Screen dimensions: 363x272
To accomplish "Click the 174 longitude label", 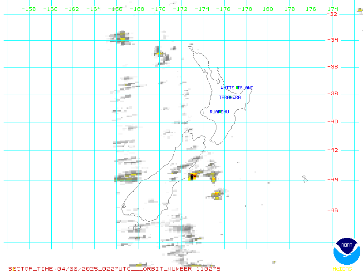I will pos(333,9).
